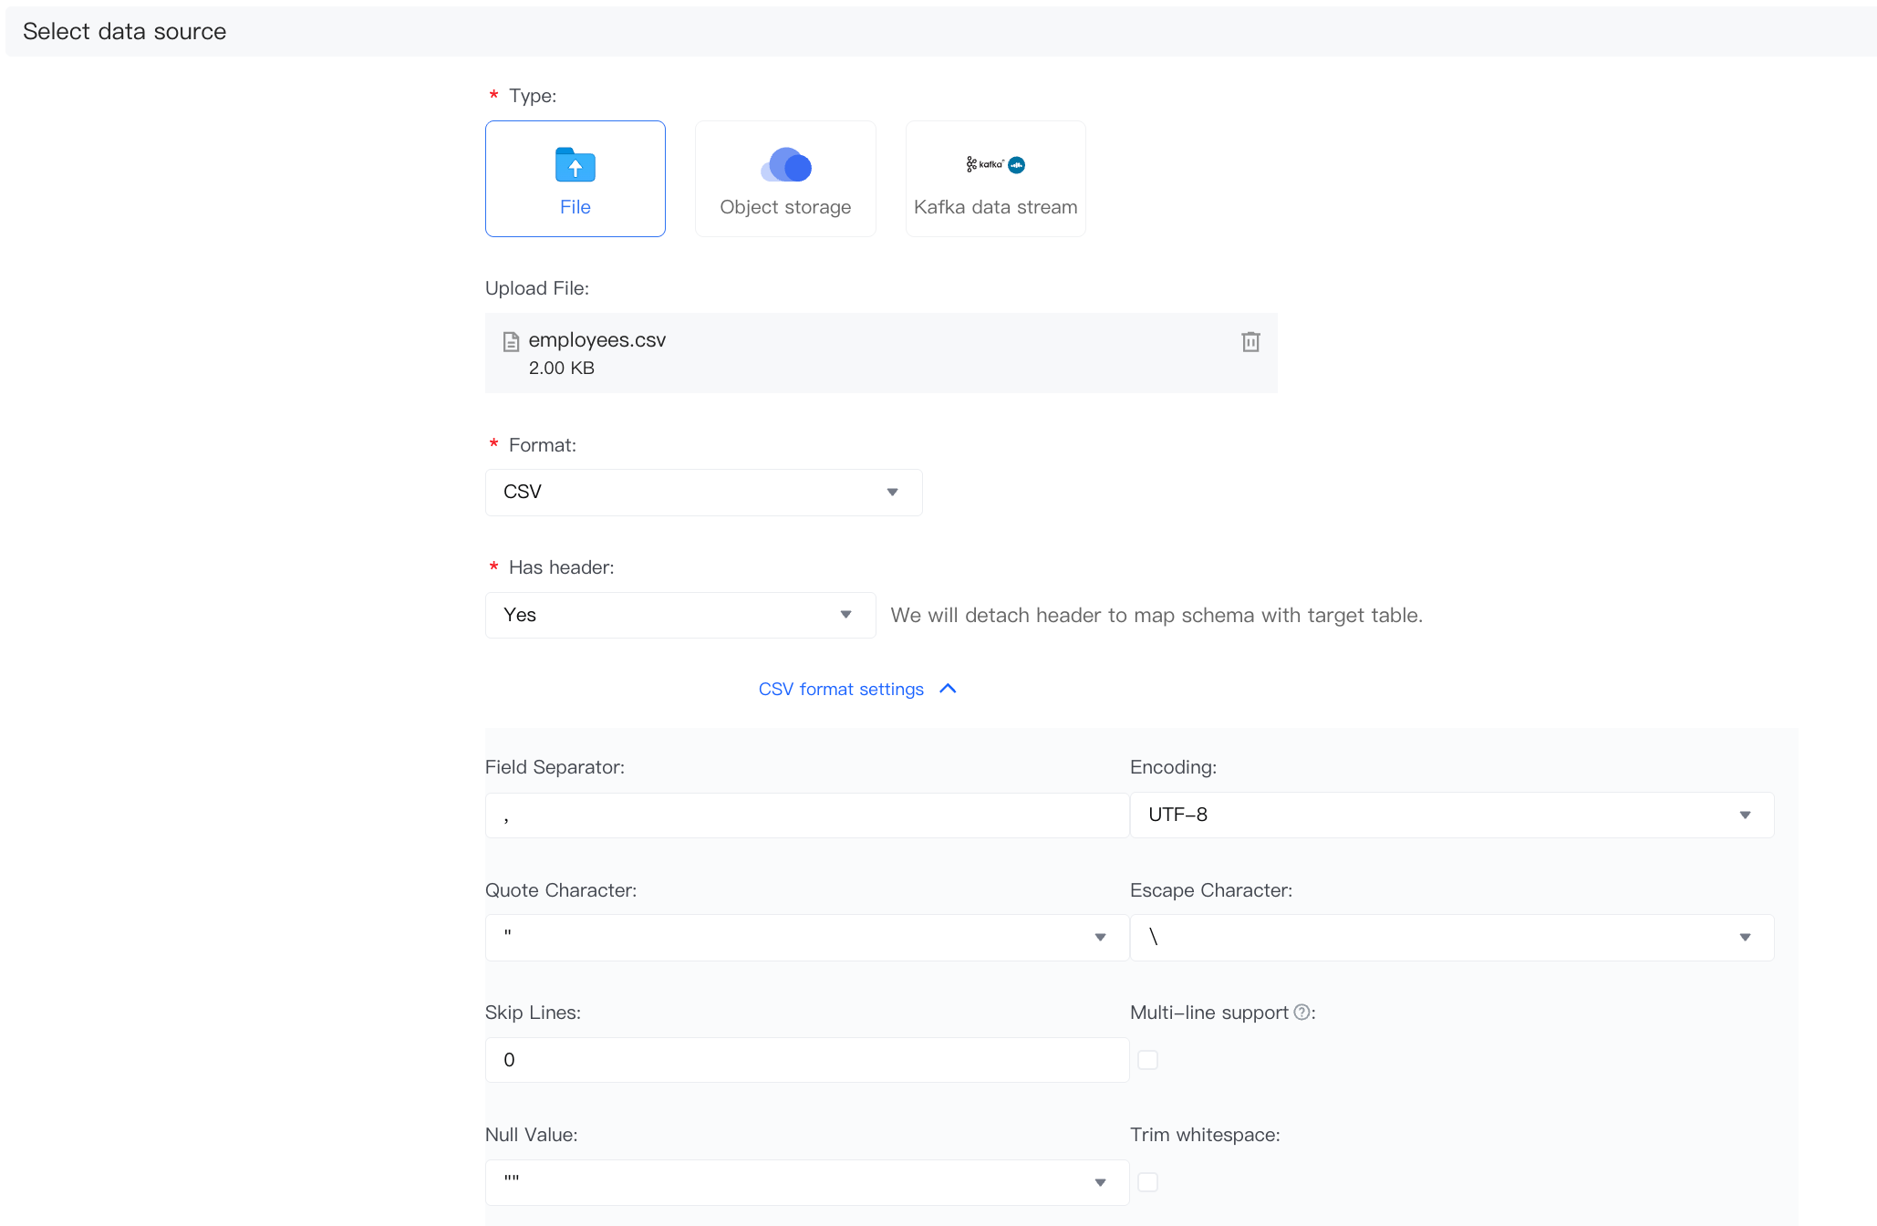Click the CSV format settings link
The image size is (1877, 1226).
tap(841, 690)
